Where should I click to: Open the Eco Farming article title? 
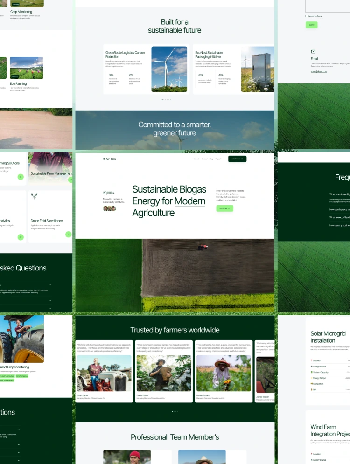(18, 84)
